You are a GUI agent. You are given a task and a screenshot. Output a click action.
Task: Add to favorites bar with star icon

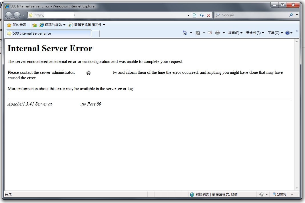coord(35,25)
